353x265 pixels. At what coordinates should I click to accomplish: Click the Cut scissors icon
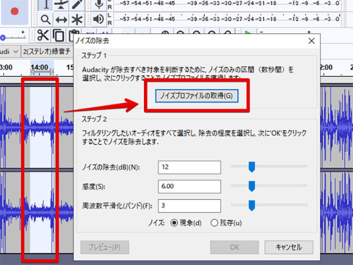tap(43, 35)
